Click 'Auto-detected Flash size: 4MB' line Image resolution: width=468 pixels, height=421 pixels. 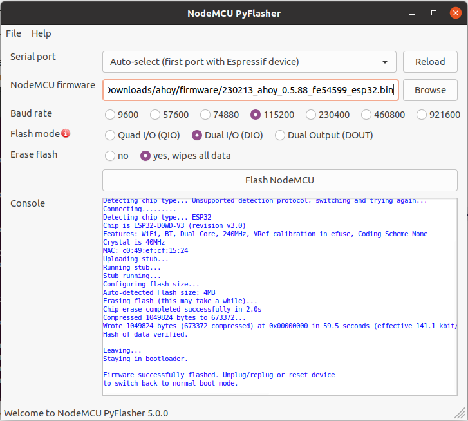(159, 292)
